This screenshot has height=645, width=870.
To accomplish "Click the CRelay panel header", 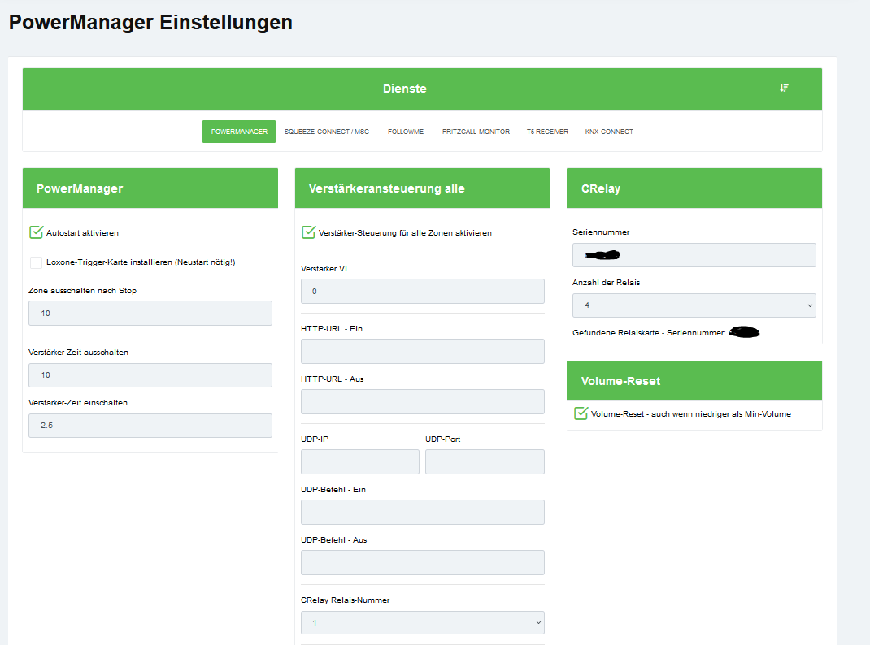I will [x=694, y=188].
